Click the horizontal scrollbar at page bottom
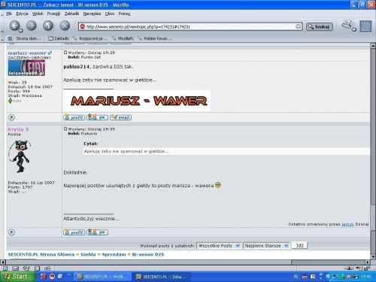This screenshot has height=282, width=376. pos(186,262)
